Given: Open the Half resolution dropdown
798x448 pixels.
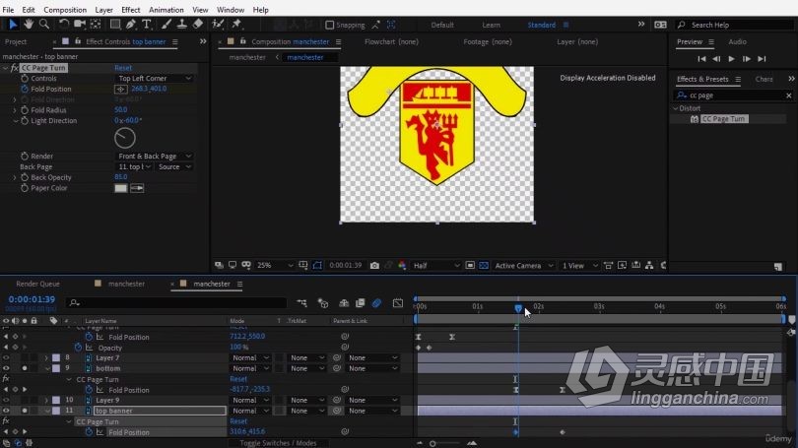Looking at the screenshot, I should 436,266.
